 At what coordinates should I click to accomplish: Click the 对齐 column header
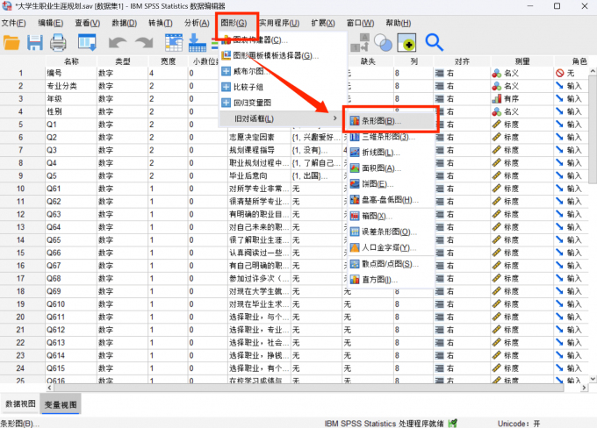[x=462, y=61]
